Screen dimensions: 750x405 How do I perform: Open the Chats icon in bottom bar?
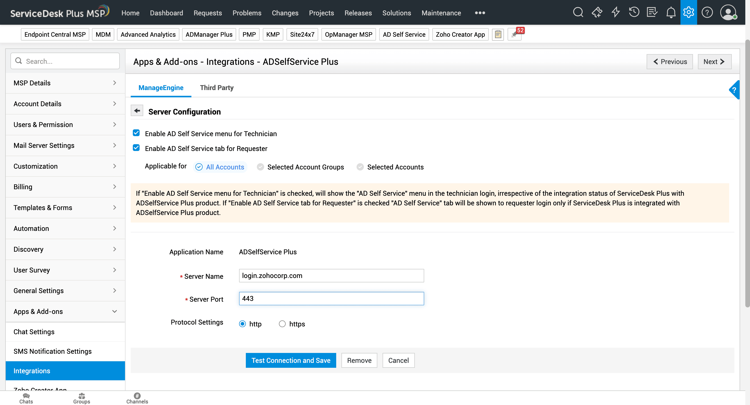26,398
